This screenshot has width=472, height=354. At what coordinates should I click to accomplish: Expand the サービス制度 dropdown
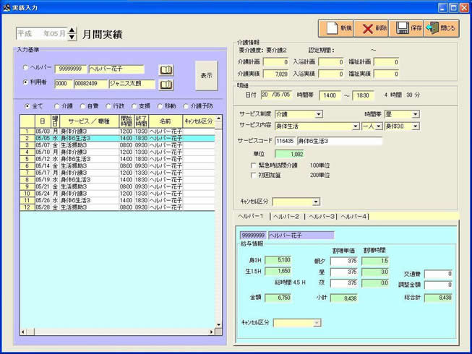pos(319,114)
